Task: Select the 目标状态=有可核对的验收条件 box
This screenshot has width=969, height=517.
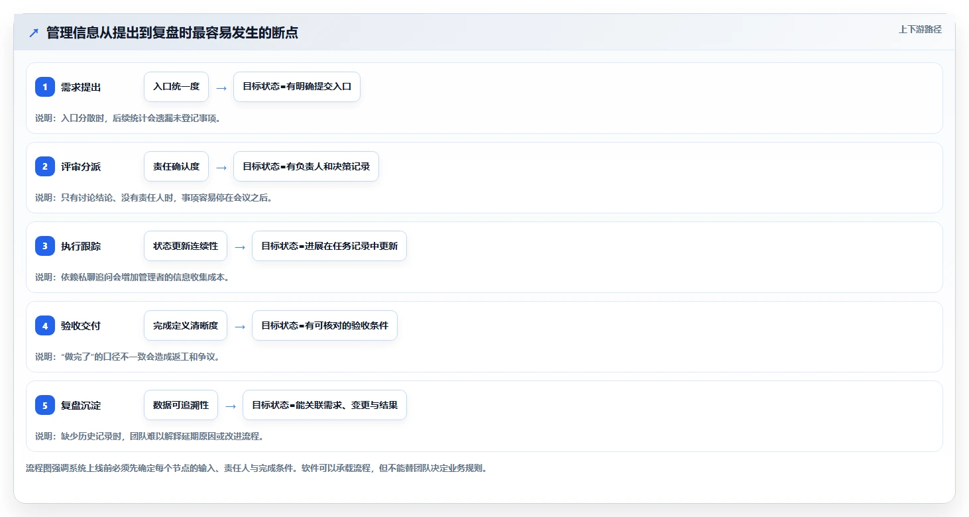Action: tap(325, 325)
